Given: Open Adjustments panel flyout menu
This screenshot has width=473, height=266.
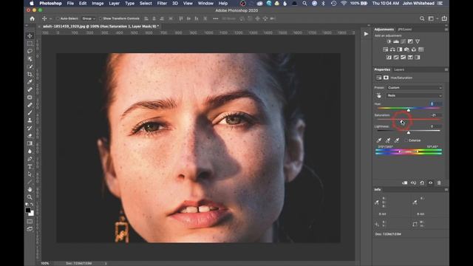Looking at the screenshot, I should [446, 30].
